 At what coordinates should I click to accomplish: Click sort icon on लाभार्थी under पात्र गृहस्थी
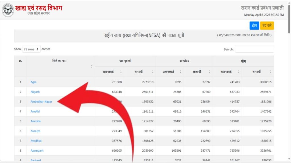153,72
